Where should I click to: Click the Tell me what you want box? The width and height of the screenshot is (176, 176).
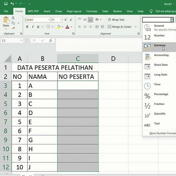pos(162,11)
